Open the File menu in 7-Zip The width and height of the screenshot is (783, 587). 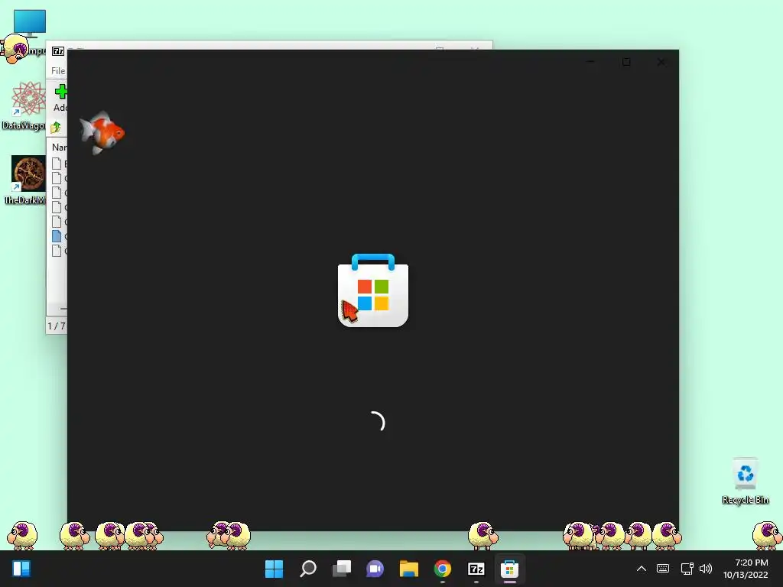(58, 71)
